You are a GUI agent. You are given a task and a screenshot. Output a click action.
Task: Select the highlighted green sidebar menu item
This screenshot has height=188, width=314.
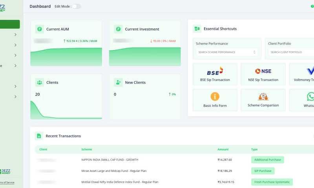[10, 24]
